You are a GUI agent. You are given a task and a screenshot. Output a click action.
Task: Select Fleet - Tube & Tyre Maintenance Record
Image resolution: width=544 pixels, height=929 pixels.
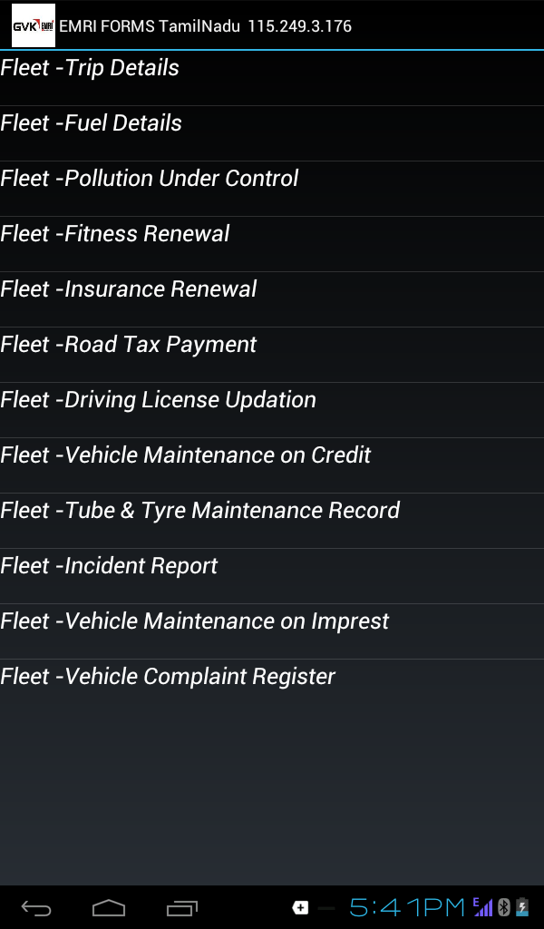click(199, 511)
